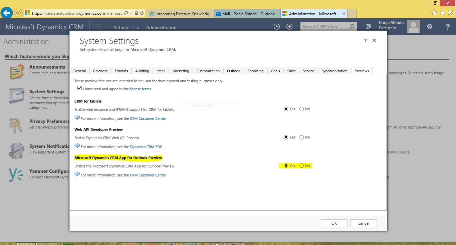Click the address bar refresh icon
Viewport: 456px width, 245px height.
[142, 13]
